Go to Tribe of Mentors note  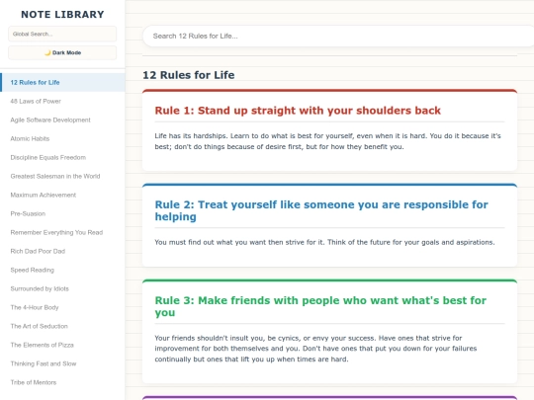(62, 382)
